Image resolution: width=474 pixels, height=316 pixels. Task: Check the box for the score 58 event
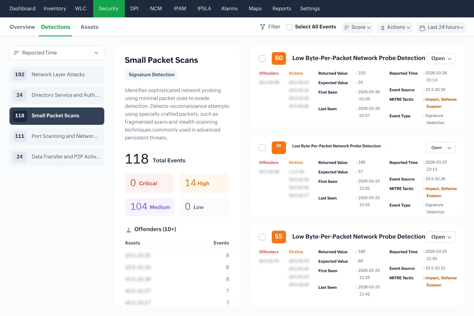pos(262,148)
